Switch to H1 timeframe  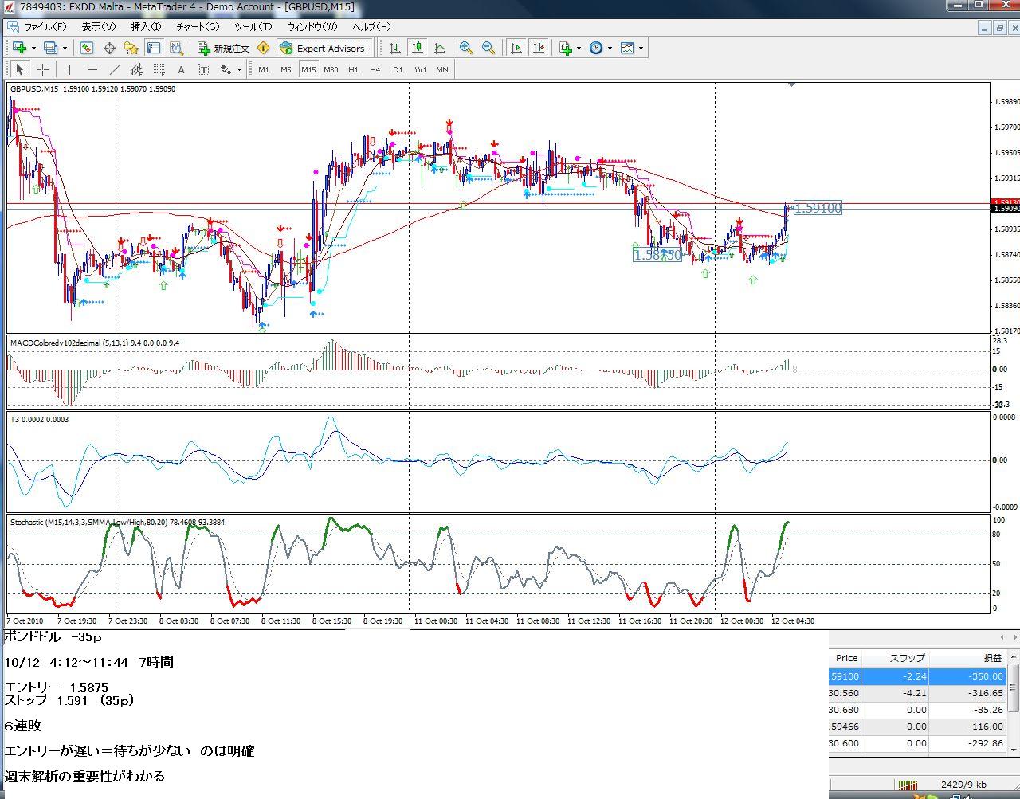(x=353, y=69)
